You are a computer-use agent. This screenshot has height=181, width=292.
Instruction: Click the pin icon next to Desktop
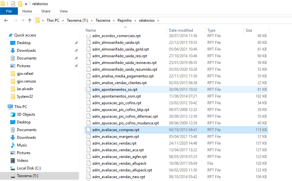pos(76,43)
